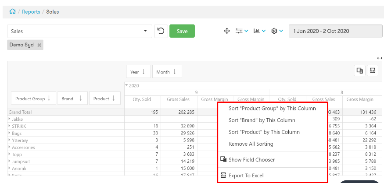Click the cell with value 15 000
This screenshot has width=384, height=183.
(179, 169)
